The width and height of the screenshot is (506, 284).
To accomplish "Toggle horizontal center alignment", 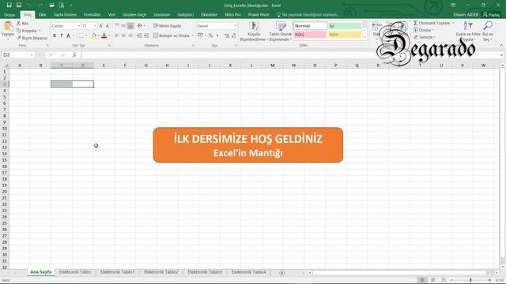I will pos(123,35).
